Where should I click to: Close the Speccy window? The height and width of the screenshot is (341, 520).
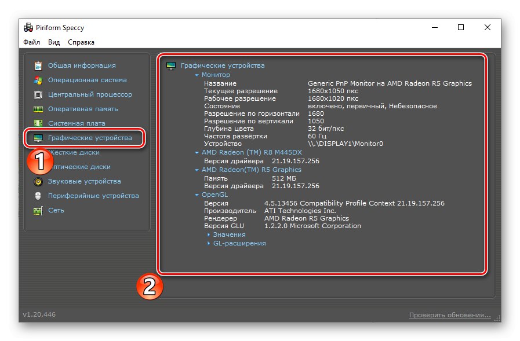tap(487, 27)
